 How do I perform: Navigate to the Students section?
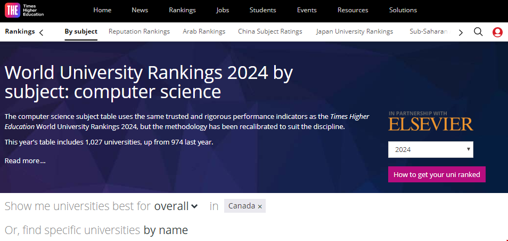[263, 10]
